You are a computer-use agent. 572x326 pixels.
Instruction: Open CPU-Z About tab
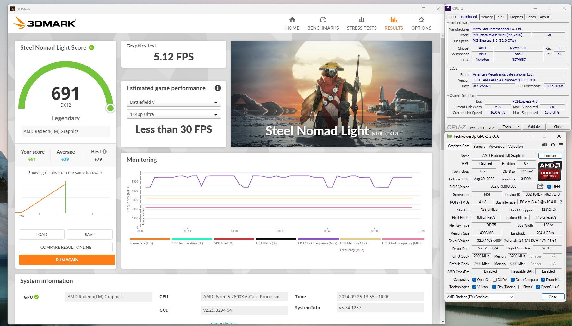[x=544, y=17]
